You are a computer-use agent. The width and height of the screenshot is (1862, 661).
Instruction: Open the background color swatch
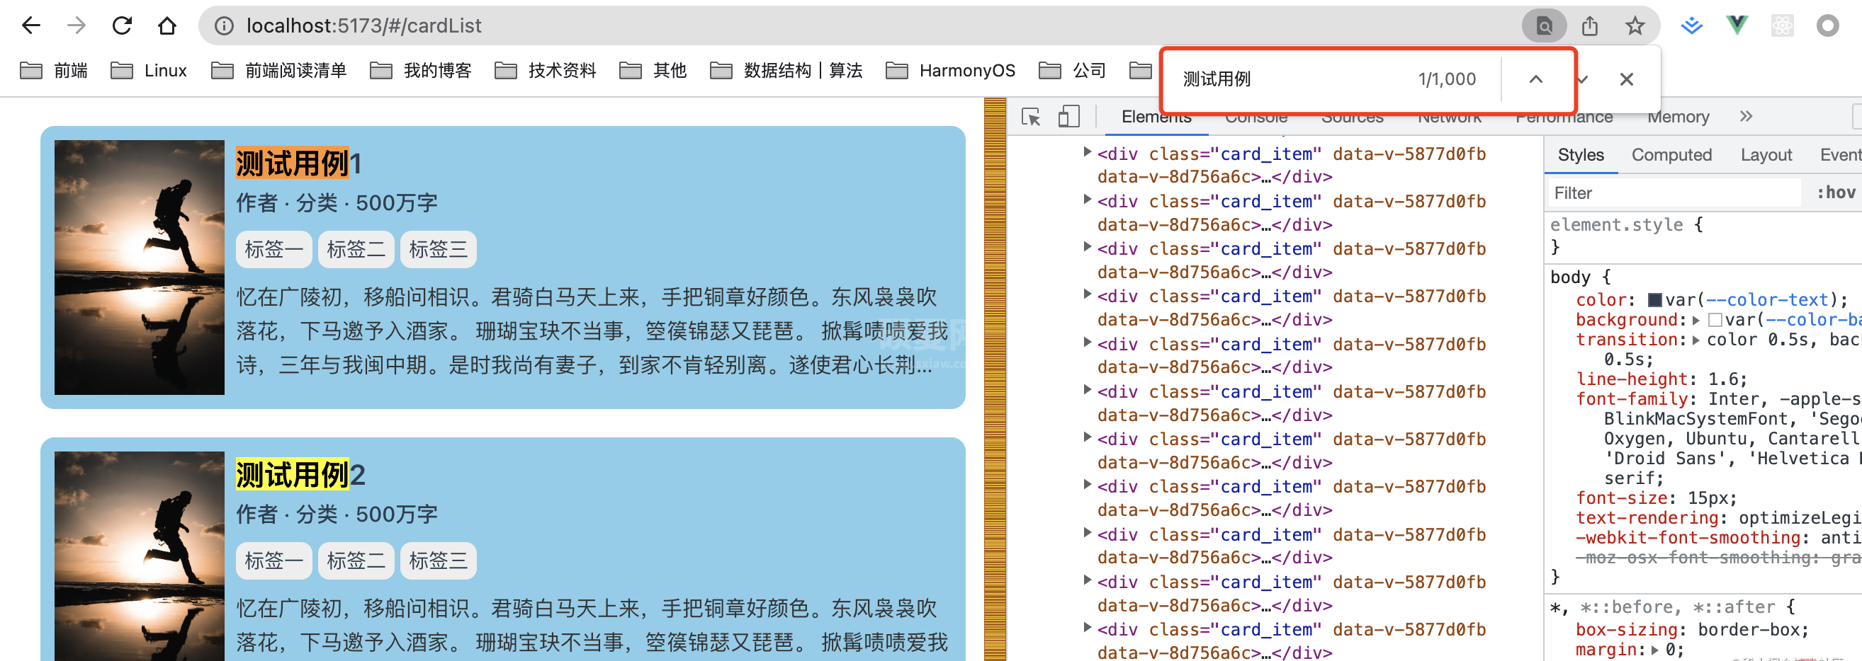click(1715, 321)
